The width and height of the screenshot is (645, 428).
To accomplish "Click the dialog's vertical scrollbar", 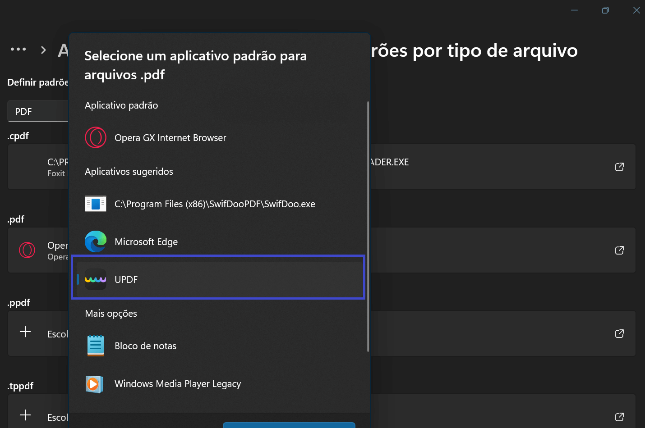I will click(368, 227).
